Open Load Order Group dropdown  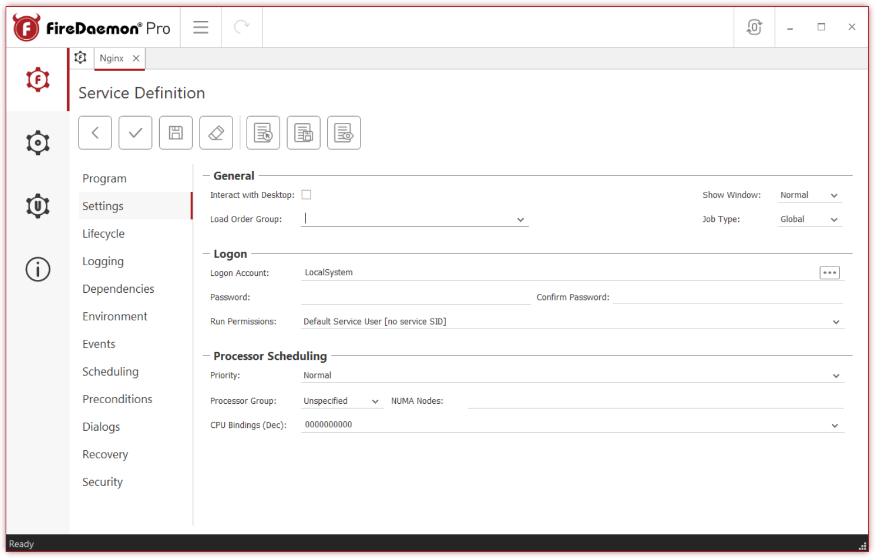[x=521, y=220]
